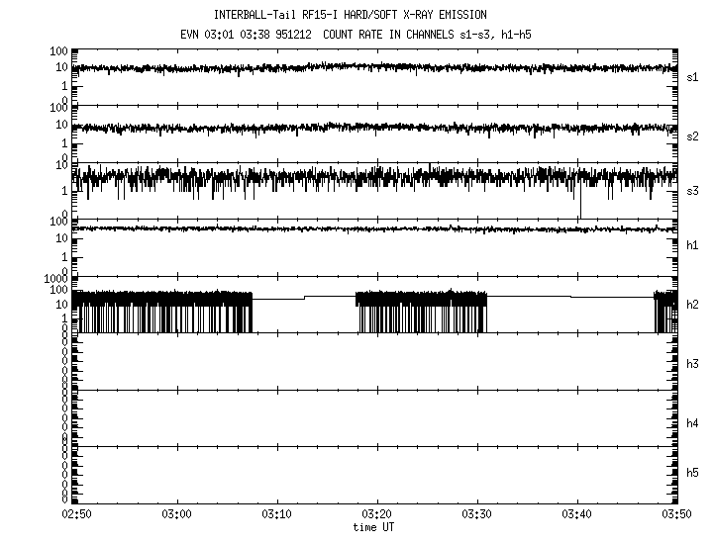Screen dimensions: 713x544
Task: Click the h5 channel label
Action: 694,474
